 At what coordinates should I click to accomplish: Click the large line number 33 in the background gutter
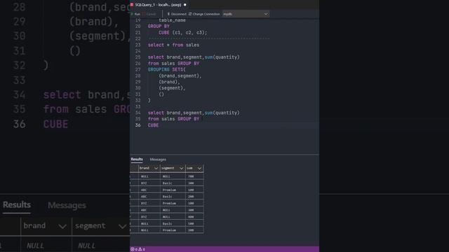[19, 80]
